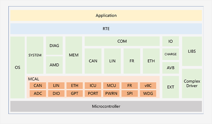The height and width of the screenshot is (124, 212).
Task: Select the LIBS block
Action: [192, 51]
